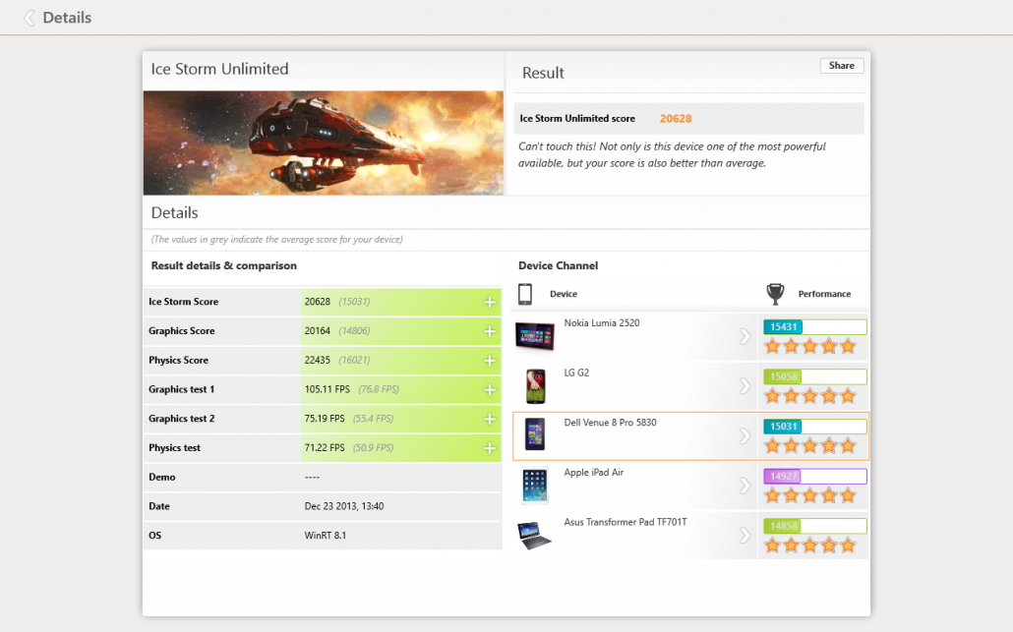Click the grey average score (14806)
The image size is (1013, 632).
pos(354,330)
